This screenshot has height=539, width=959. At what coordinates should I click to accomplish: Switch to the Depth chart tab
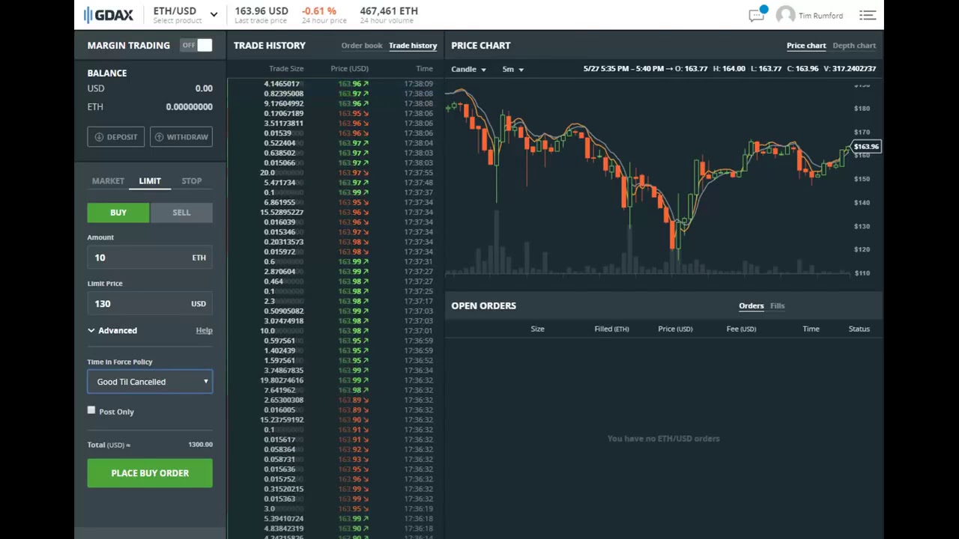pos(854,46)
